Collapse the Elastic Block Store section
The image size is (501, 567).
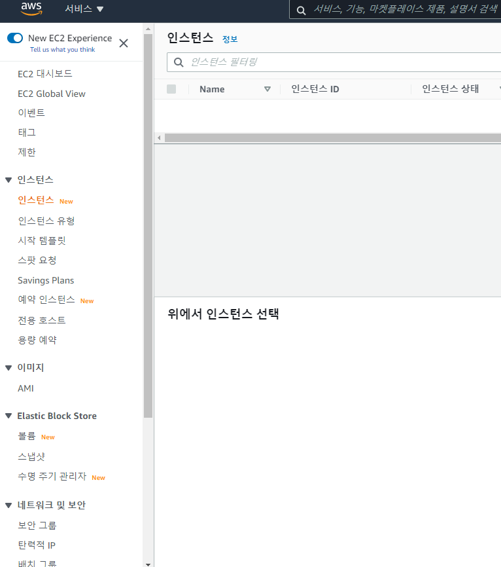pyautogui.click(x=9, y=416)
